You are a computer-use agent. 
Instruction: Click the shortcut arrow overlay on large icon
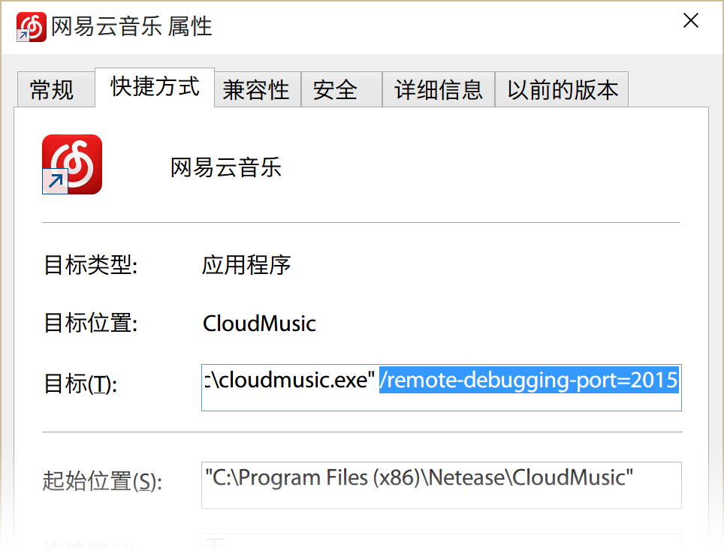pos(55,181)
